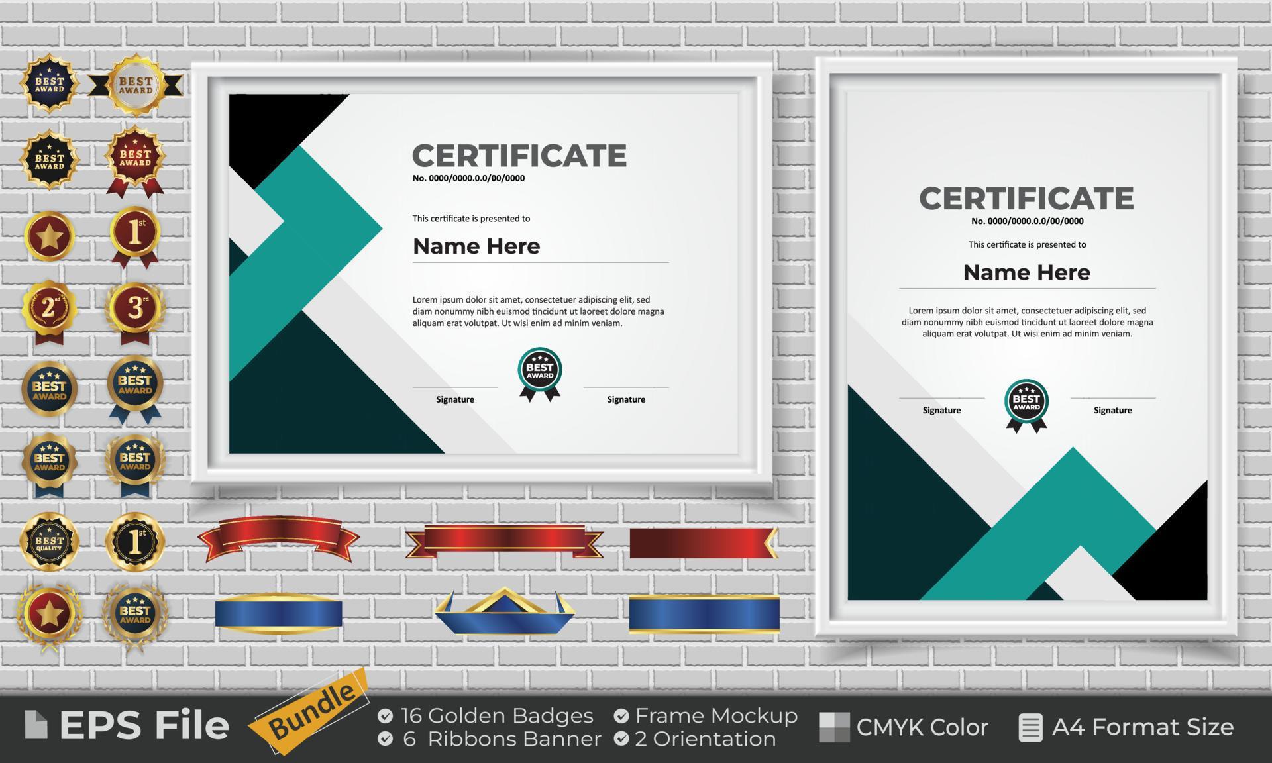Click the left Signature line
The height and width of the screenshot is (763, 1272).
455,391
